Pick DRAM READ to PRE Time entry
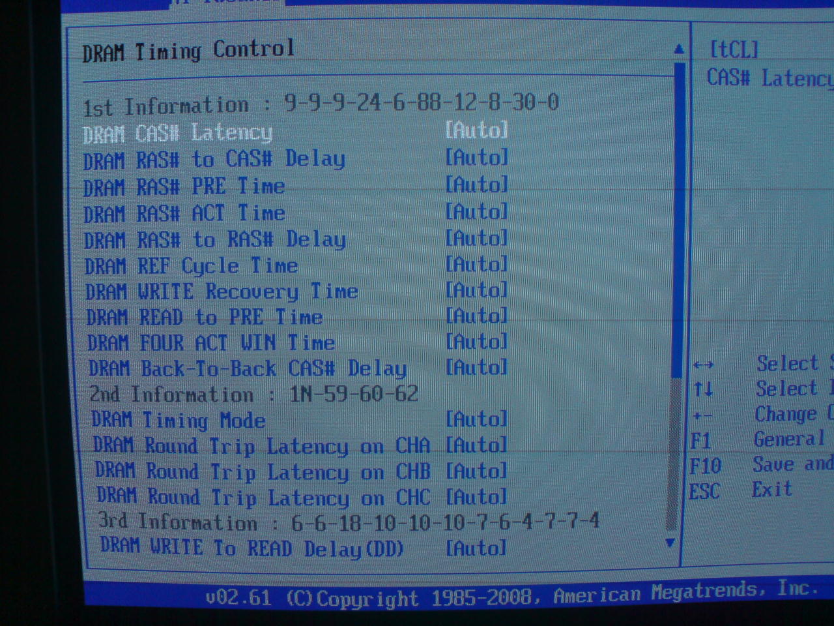 pyautogui.click(x=205, y=318)
